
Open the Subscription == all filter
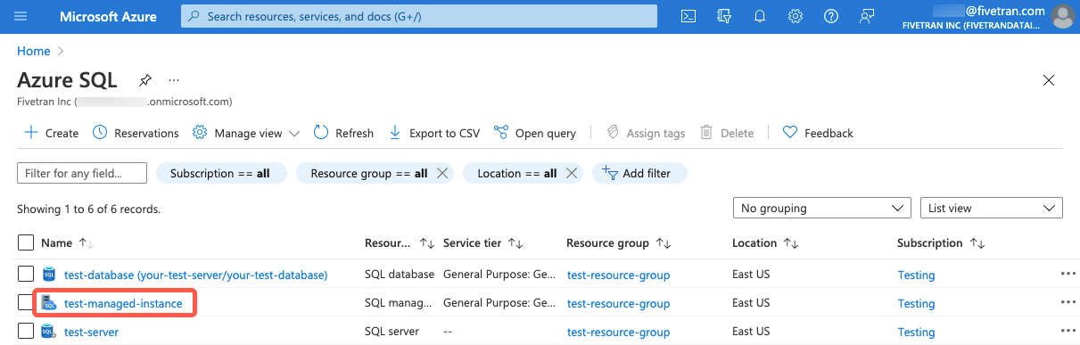[220, 173]
